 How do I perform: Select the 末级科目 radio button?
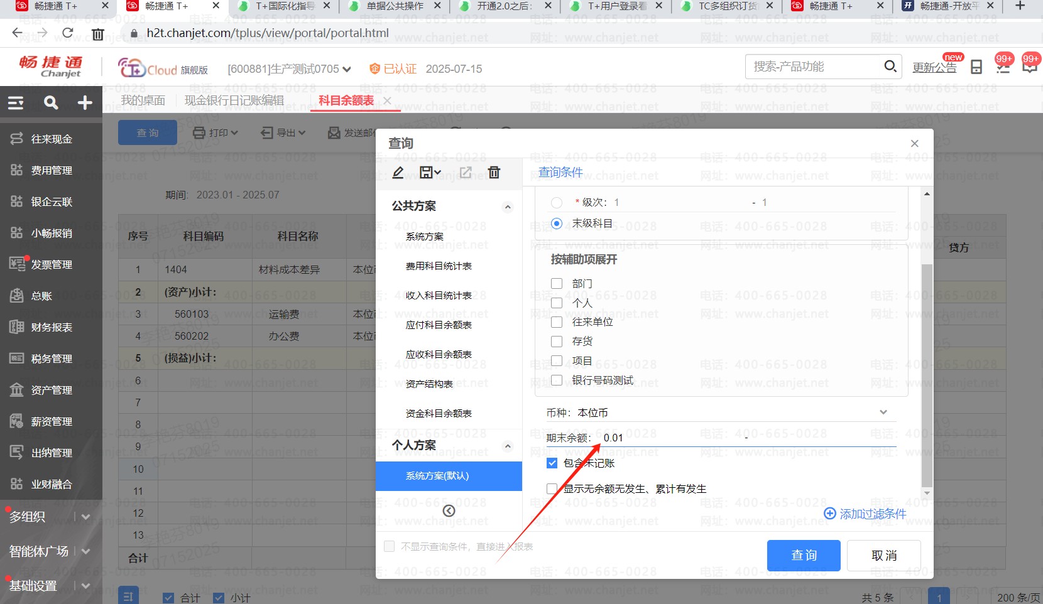(557, 224)
